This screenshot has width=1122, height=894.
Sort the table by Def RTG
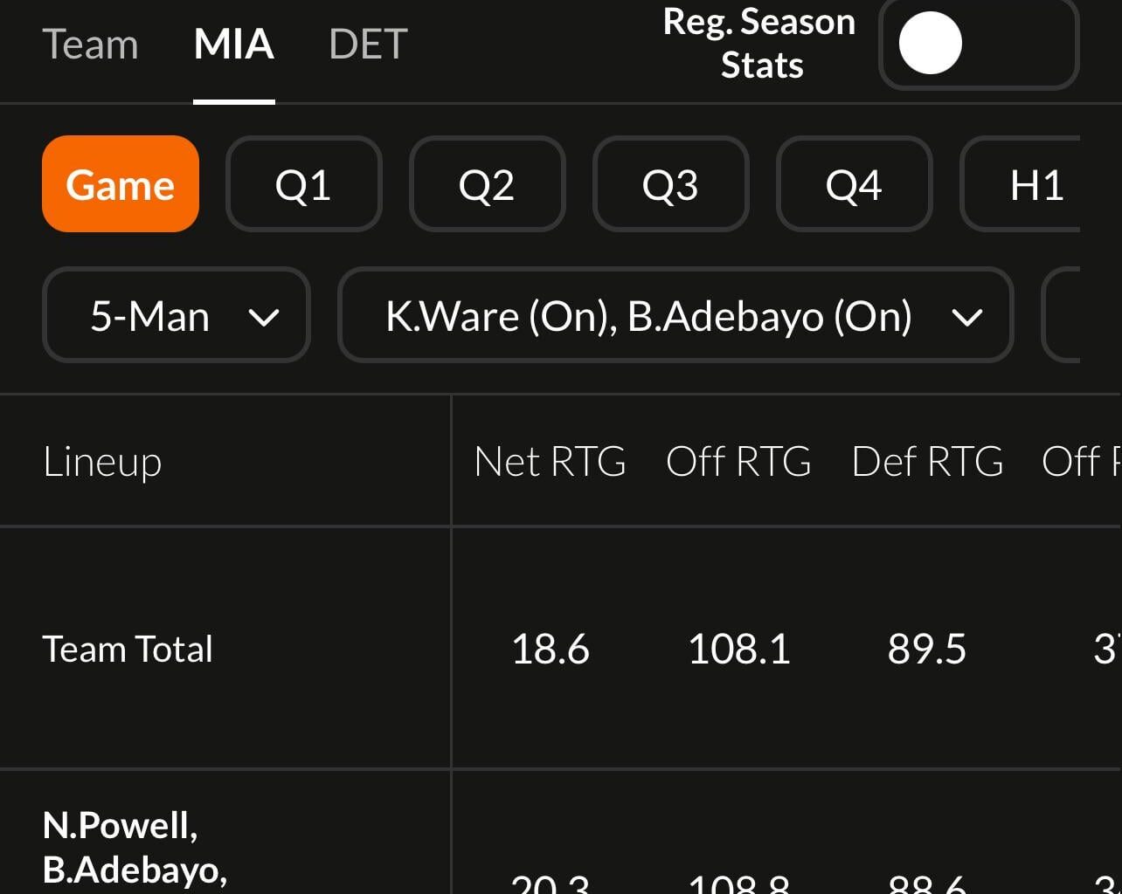point(928,462)
